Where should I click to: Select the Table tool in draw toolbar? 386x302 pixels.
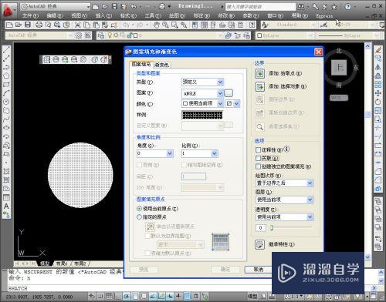click(x=6, y=197)
